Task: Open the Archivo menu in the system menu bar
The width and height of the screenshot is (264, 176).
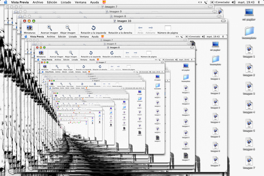Action: (38, 2)
